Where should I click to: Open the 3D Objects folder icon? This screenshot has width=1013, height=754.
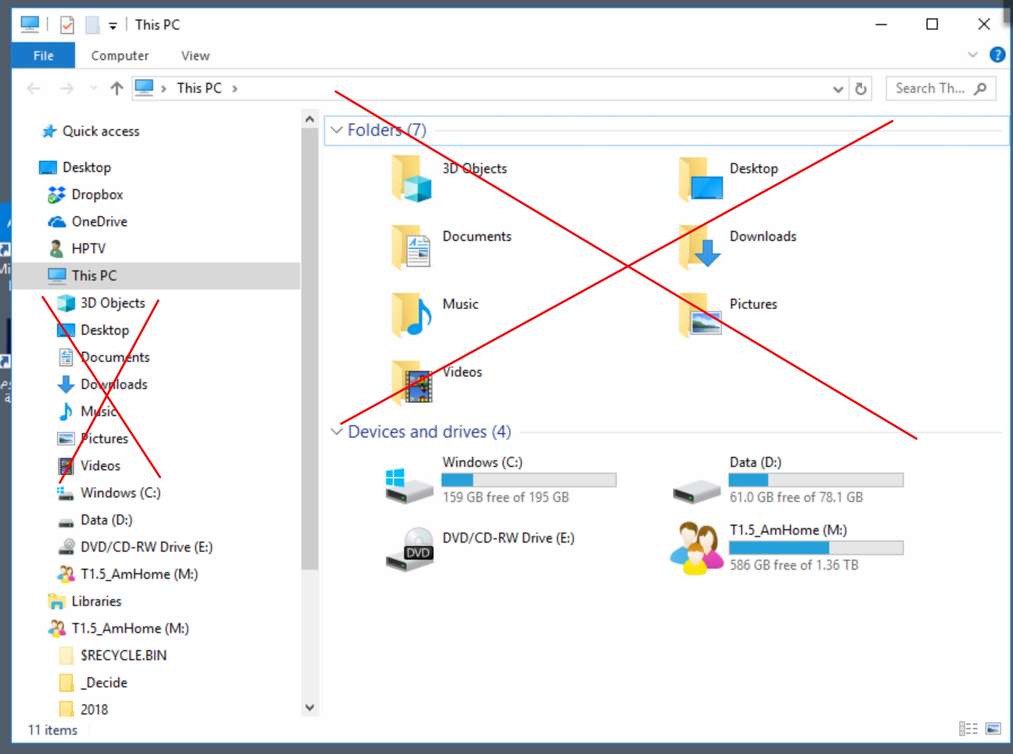coord(411,179)
